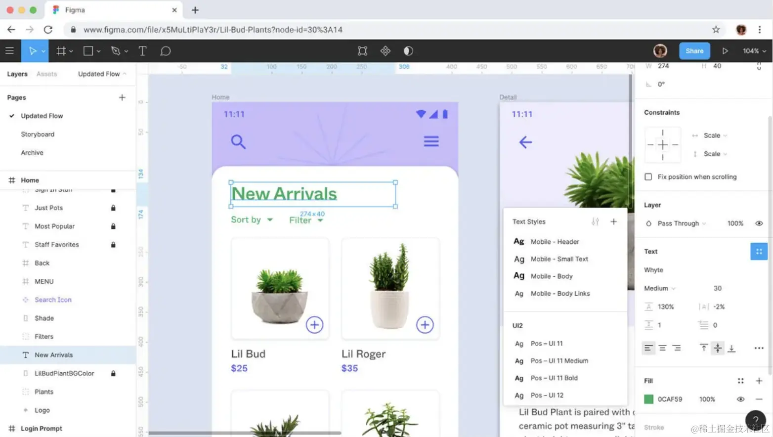Select the Pen tool
The width and height of the screenshot is (773, 437).
(116, 51)
